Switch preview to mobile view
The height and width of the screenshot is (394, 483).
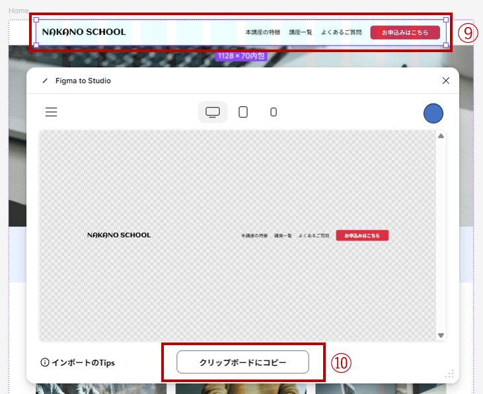[274, 112]
